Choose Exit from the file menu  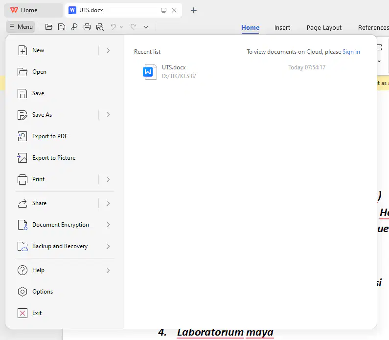[x=65, y=313]
